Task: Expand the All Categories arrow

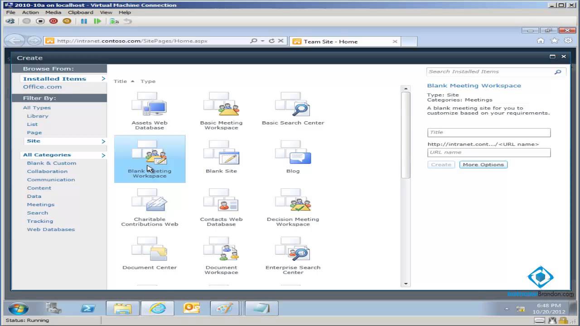Action: click(103, 155)
